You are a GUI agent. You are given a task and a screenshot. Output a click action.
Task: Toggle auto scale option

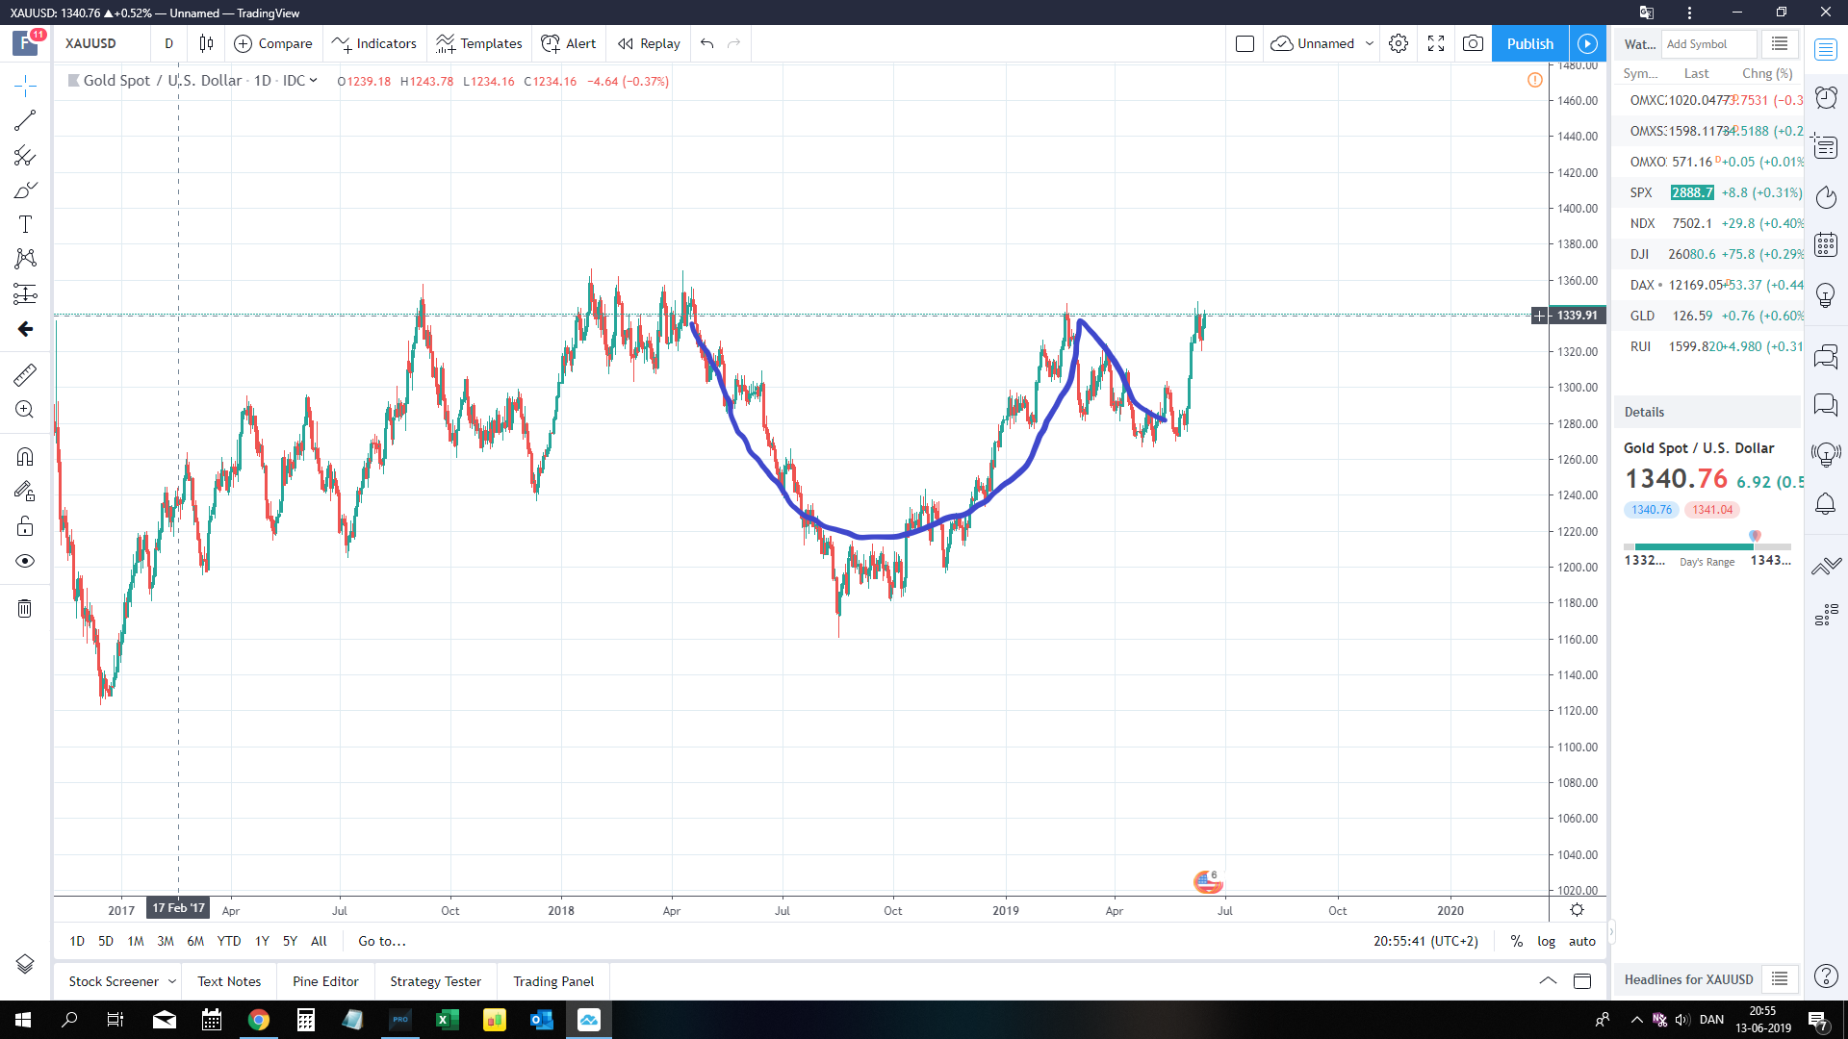click(1581, 941)
